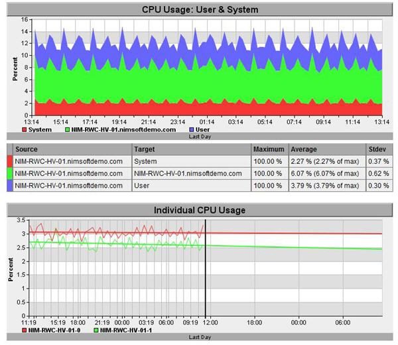Sort table by Average column header

(327, 149)
